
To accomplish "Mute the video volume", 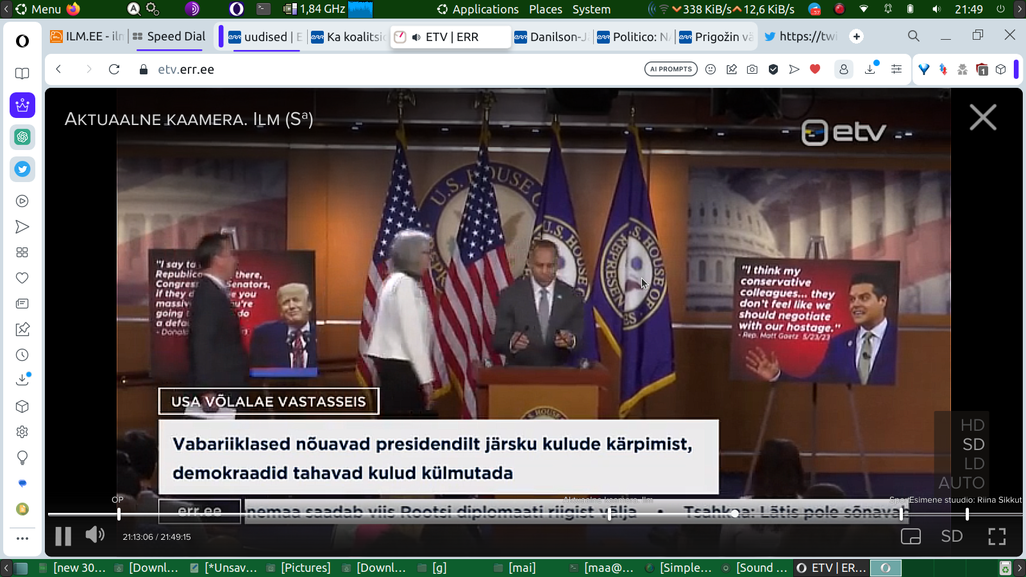I will point(95,535).
